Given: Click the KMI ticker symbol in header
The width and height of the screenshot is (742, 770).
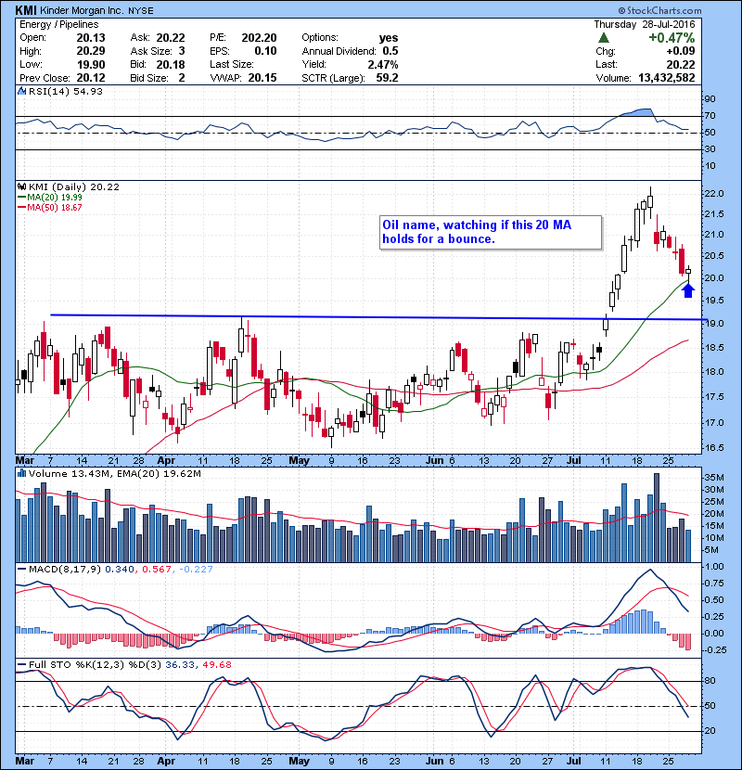Looking at the screenshot, I should tap(28, 10).
